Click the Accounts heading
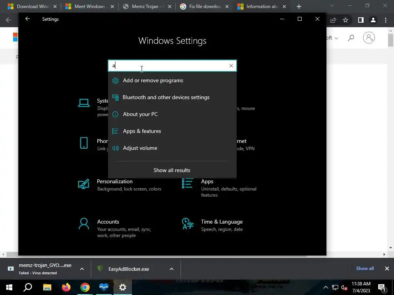394x295 pixels. click(108, 222)
